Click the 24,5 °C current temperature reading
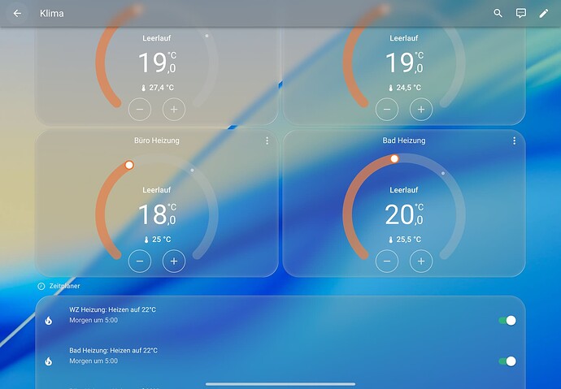The height and width of the screenshot is (389, 561). coord(405,88)
